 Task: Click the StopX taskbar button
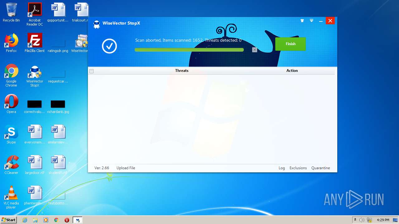[78, 220]
